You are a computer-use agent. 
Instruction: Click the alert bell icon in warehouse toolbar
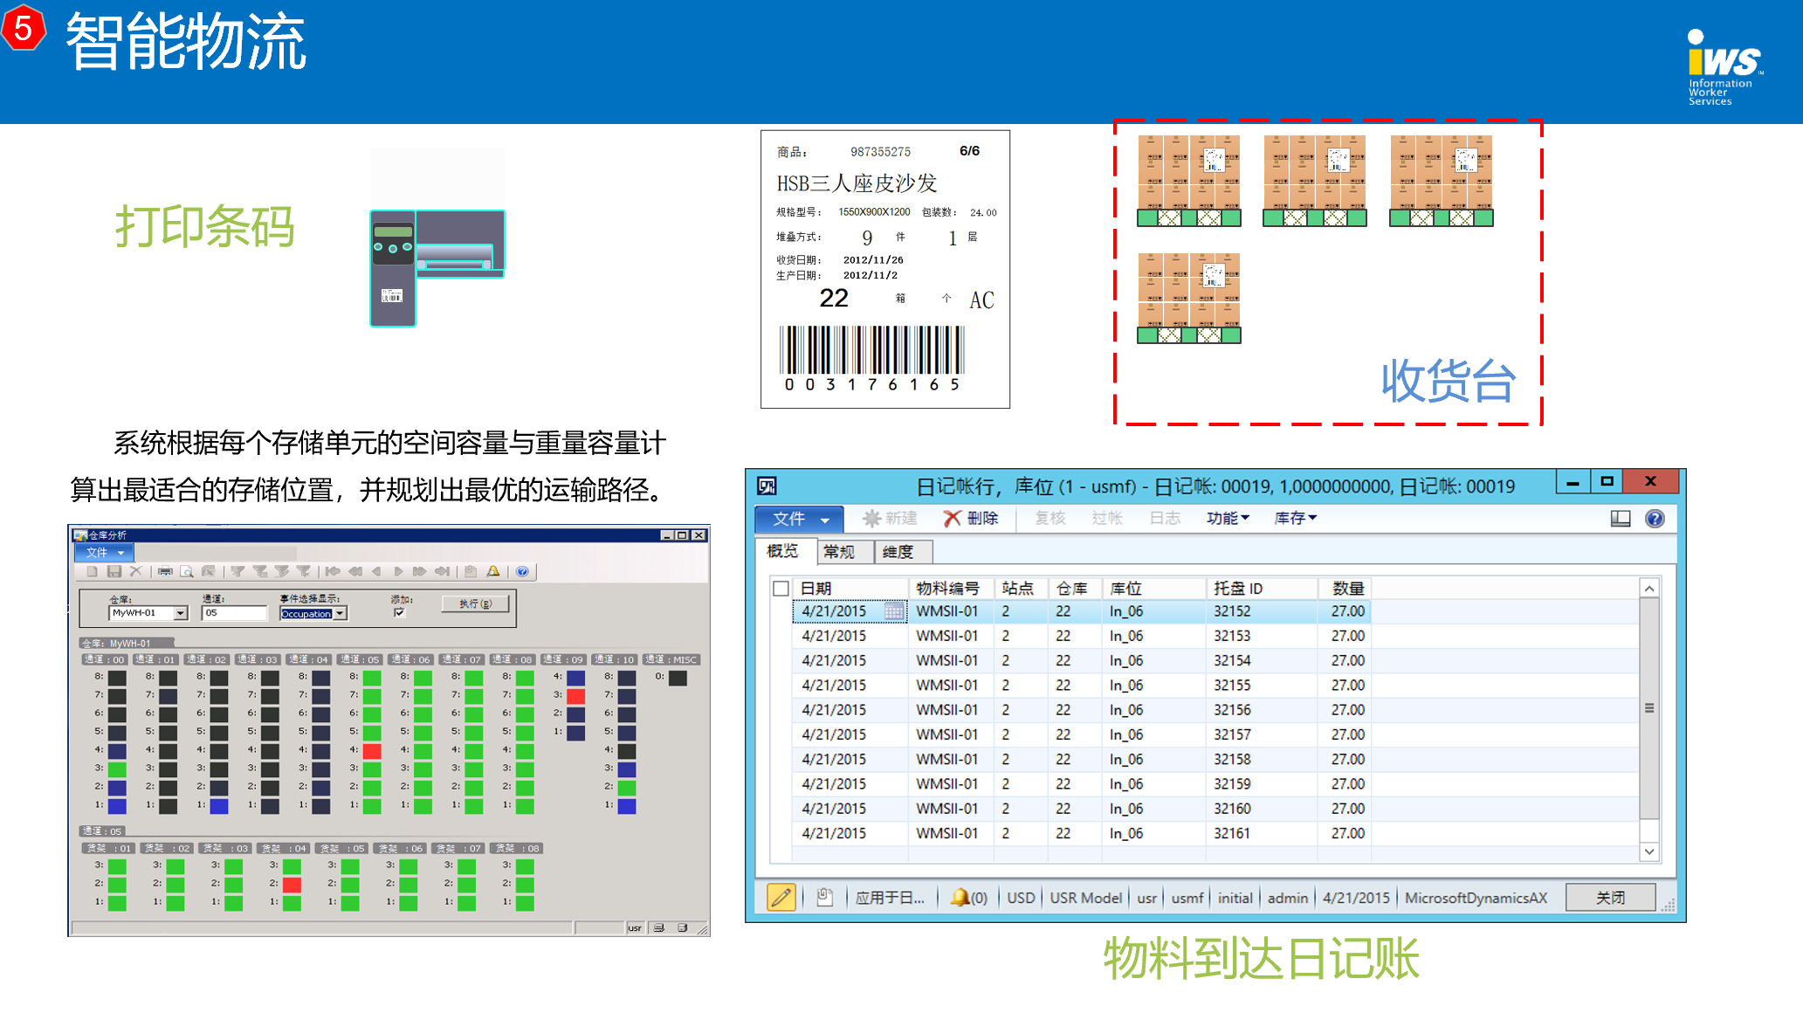[x=493, y=571]
